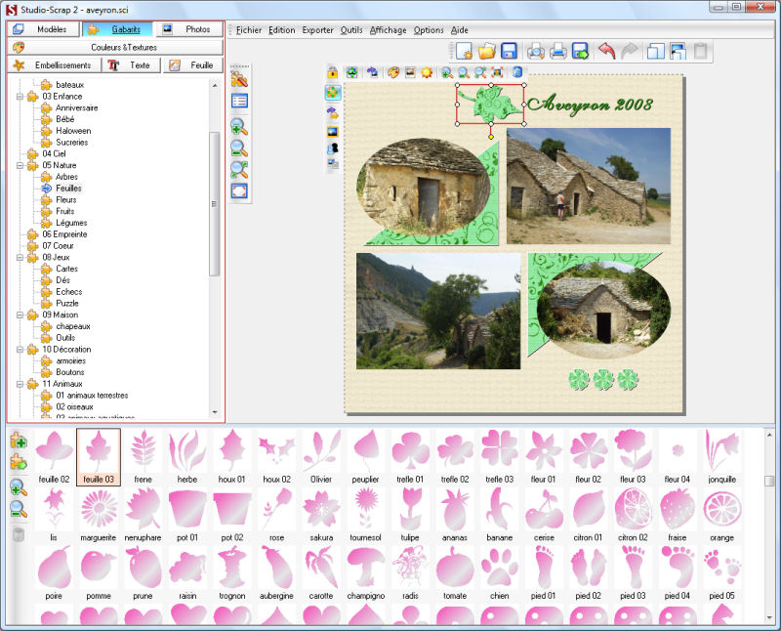
Task: Click the fit-to-window frame icon in left strip
Action: click(239, 191)
